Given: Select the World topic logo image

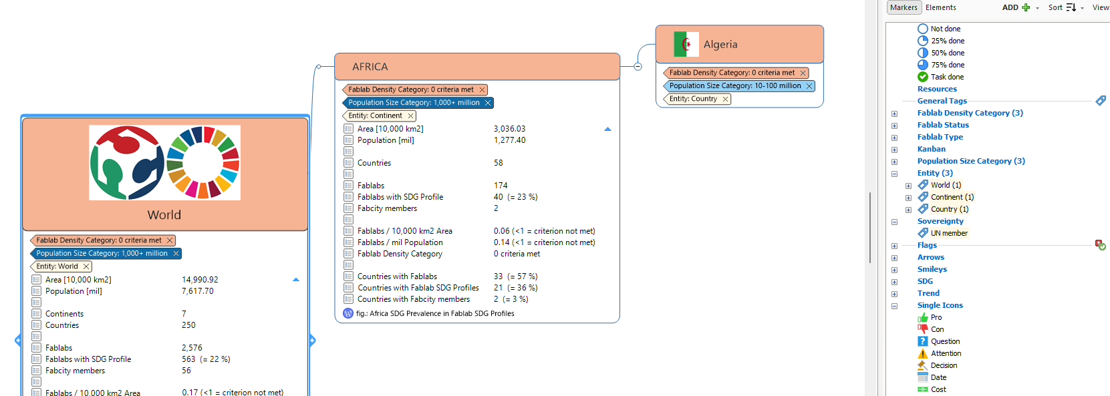Looking at the screenshot, I should (x=164, y=163).
